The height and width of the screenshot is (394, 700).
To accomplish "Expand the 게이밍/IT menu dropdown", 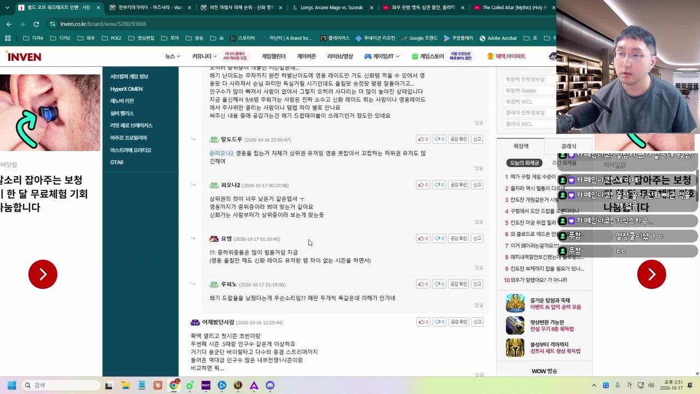I will 382,56.
